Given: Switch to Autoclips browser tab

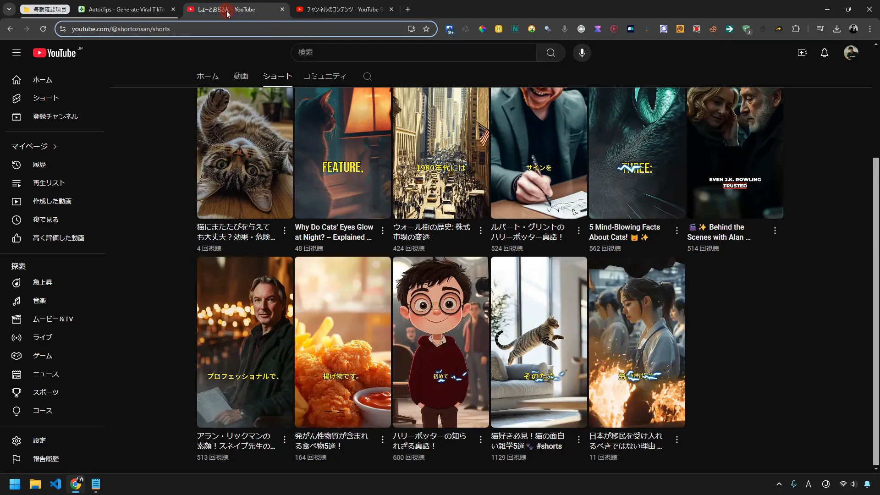Looking at the screenshot, I should [x=126, y=9].
